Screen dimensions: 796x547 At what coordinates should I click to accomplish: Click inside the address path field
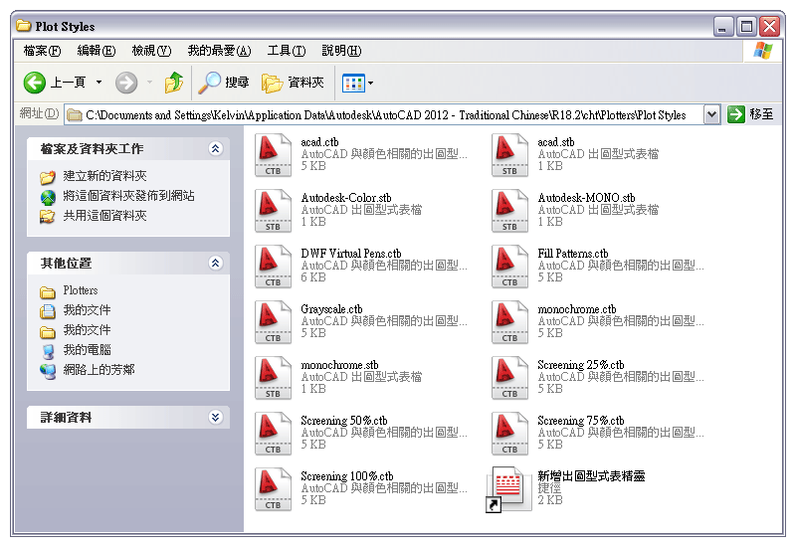[x=384, y=115]
